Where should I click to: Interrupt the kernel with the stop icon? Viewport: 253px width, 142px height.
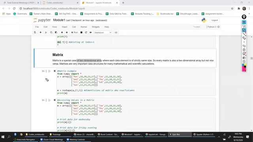click(81, 32)
